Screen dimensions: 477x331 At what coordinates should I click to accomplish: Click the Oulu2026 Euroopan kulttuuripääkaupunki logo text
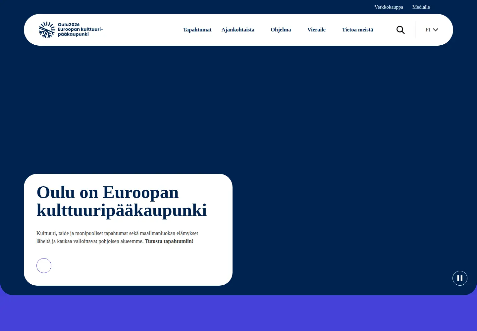(80, 29)
